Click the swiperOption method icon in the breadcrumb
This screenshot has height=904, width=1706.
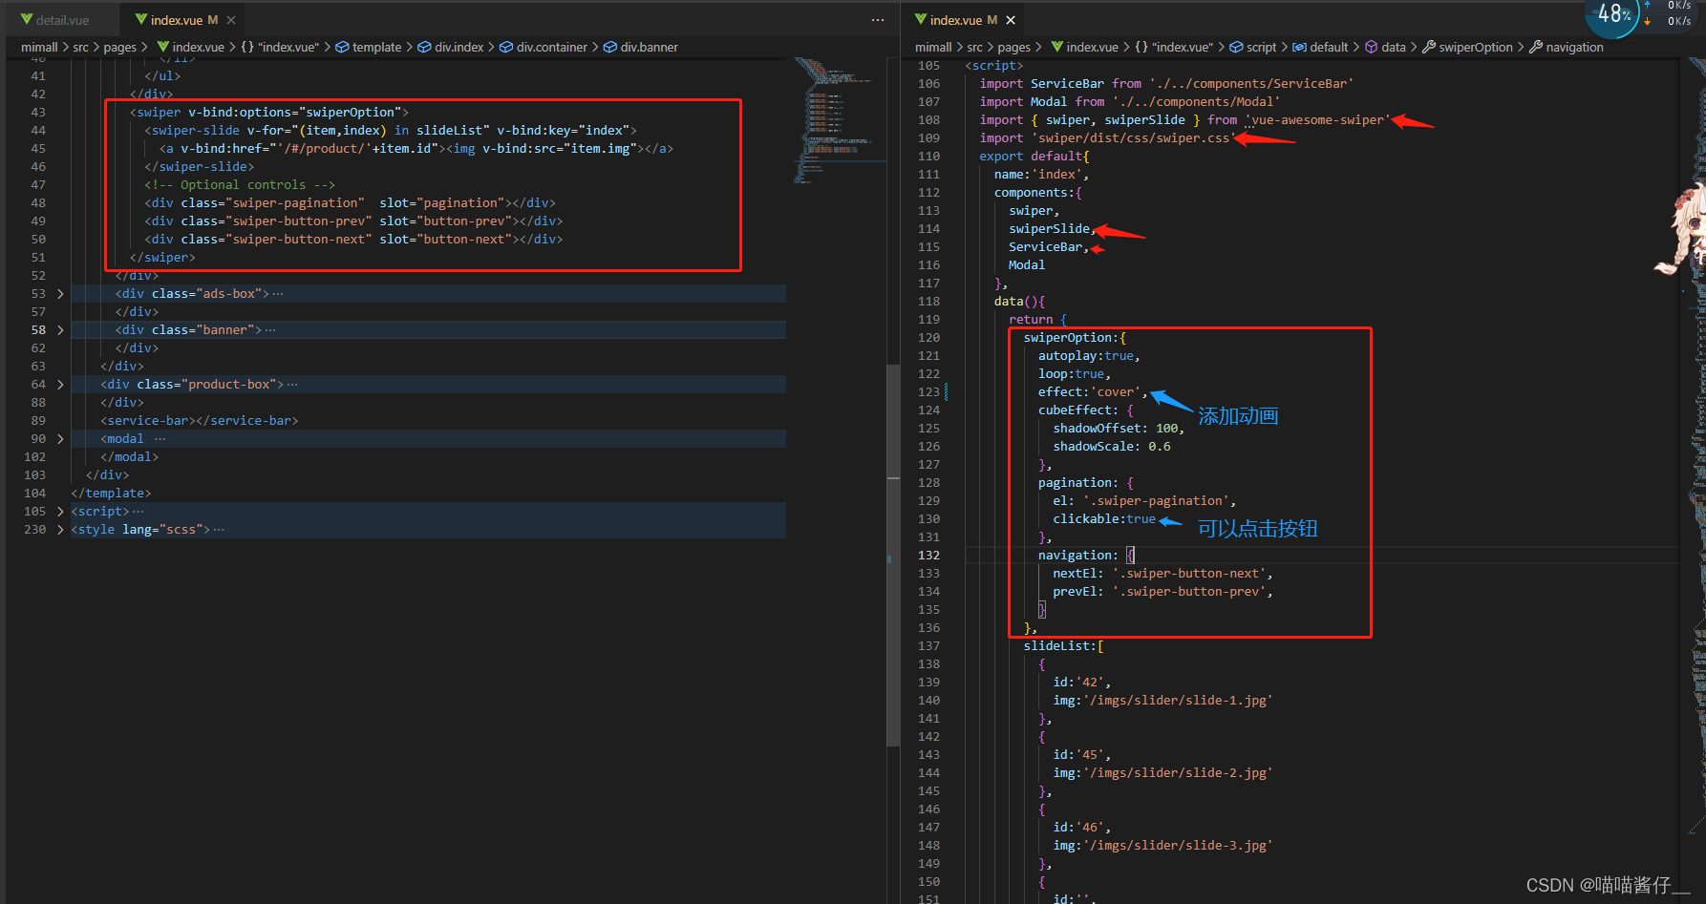[1429, 47]
